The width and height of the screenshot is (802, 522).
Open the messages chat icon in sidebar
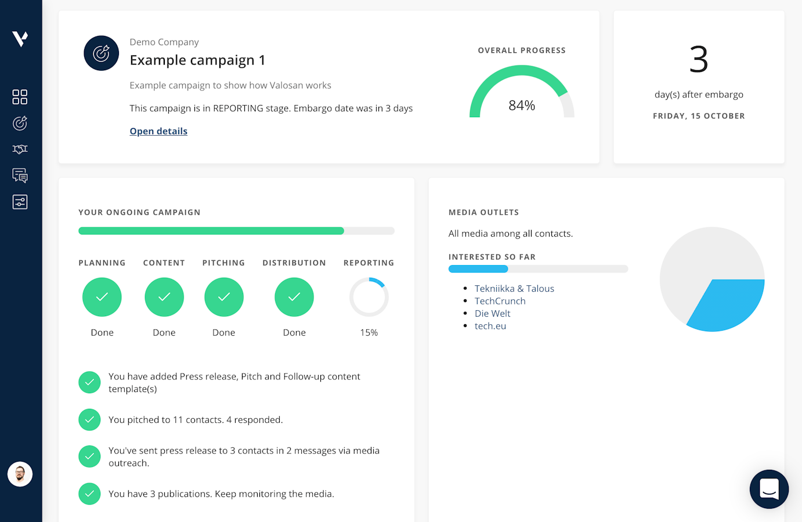pos(20,175)
